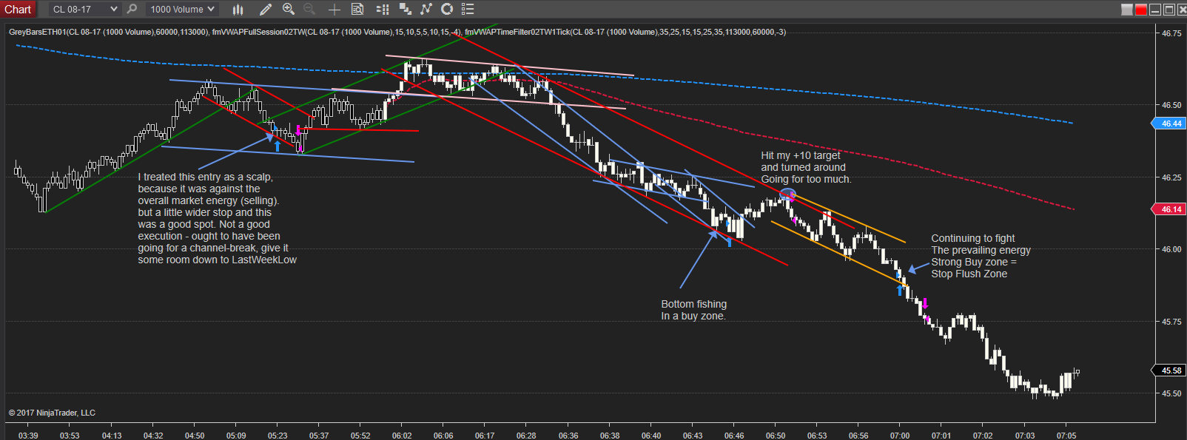Click the 45.58 current price marker
Image resolution: width=1187 pixels, height=440 pixels.
[1169, 370]
